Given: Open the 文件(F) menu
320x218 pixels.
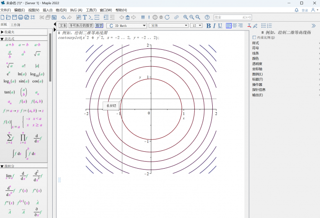Looking at the screenshot, I should tap(6, 10).
